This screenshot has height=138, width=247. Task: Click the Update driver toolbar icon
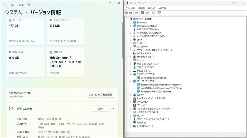153,13
